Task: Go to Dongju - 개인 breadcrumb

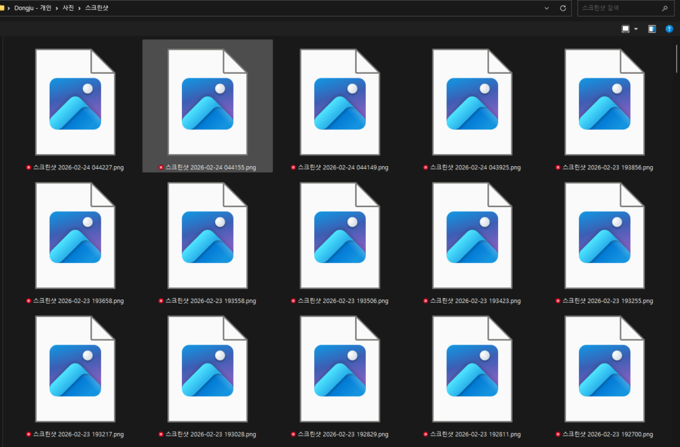Action: pyautogui.click(x=33, y=8)
